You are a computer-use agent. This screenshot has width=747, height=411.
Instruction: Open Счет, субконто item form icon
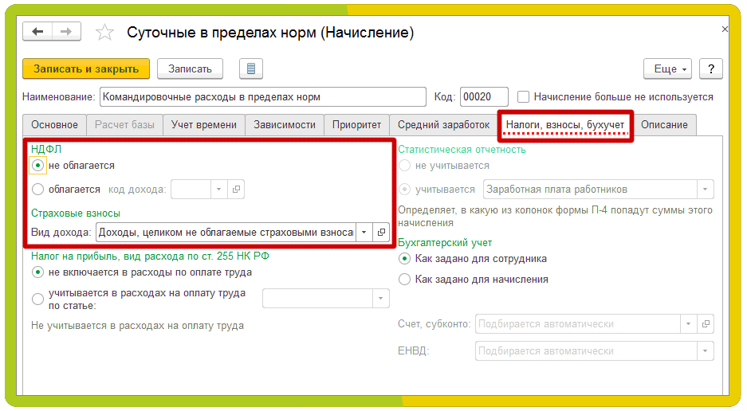point(706,324)
